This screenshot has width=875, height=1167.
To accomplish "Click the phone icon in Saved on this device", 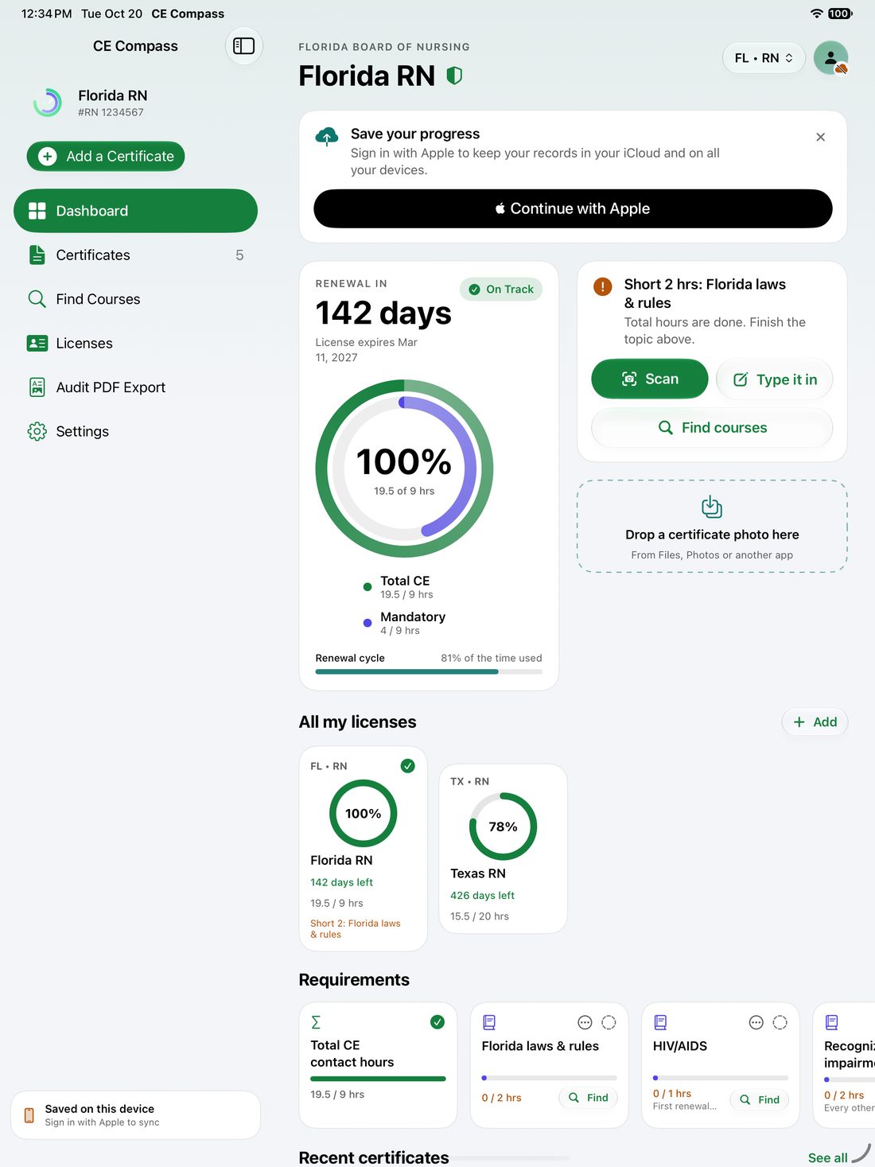I will point(29,1115).
